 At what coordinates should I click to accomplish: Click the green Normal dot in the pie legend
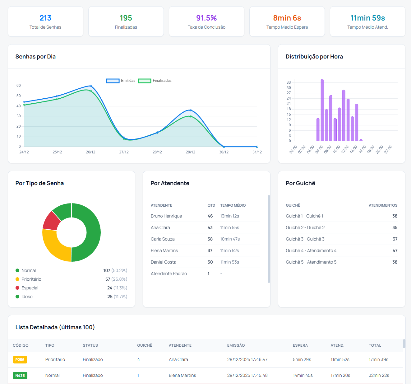(x=17, y=270)
